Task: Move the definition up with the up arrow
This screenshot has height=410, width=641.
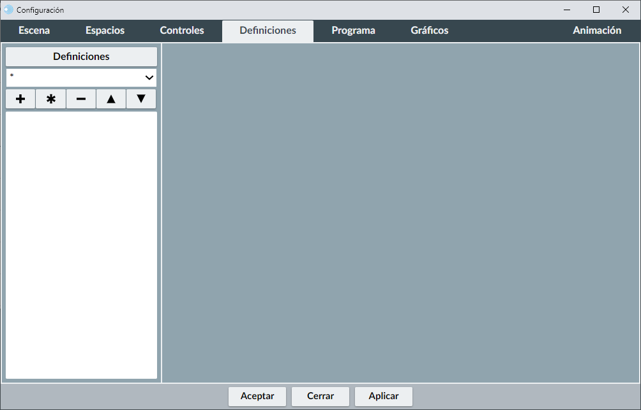Action: click(x=111, y=99)
